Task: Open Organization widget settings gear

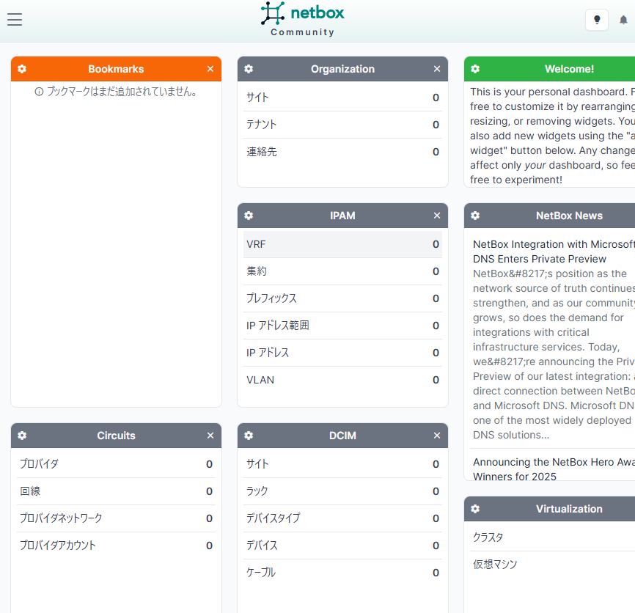Action: (249, 69)
